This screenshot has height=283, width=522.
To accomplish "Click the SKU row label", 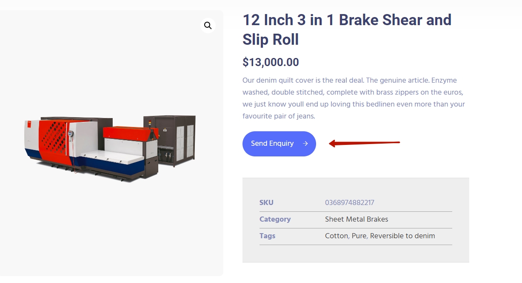I will tap(266, 203).
